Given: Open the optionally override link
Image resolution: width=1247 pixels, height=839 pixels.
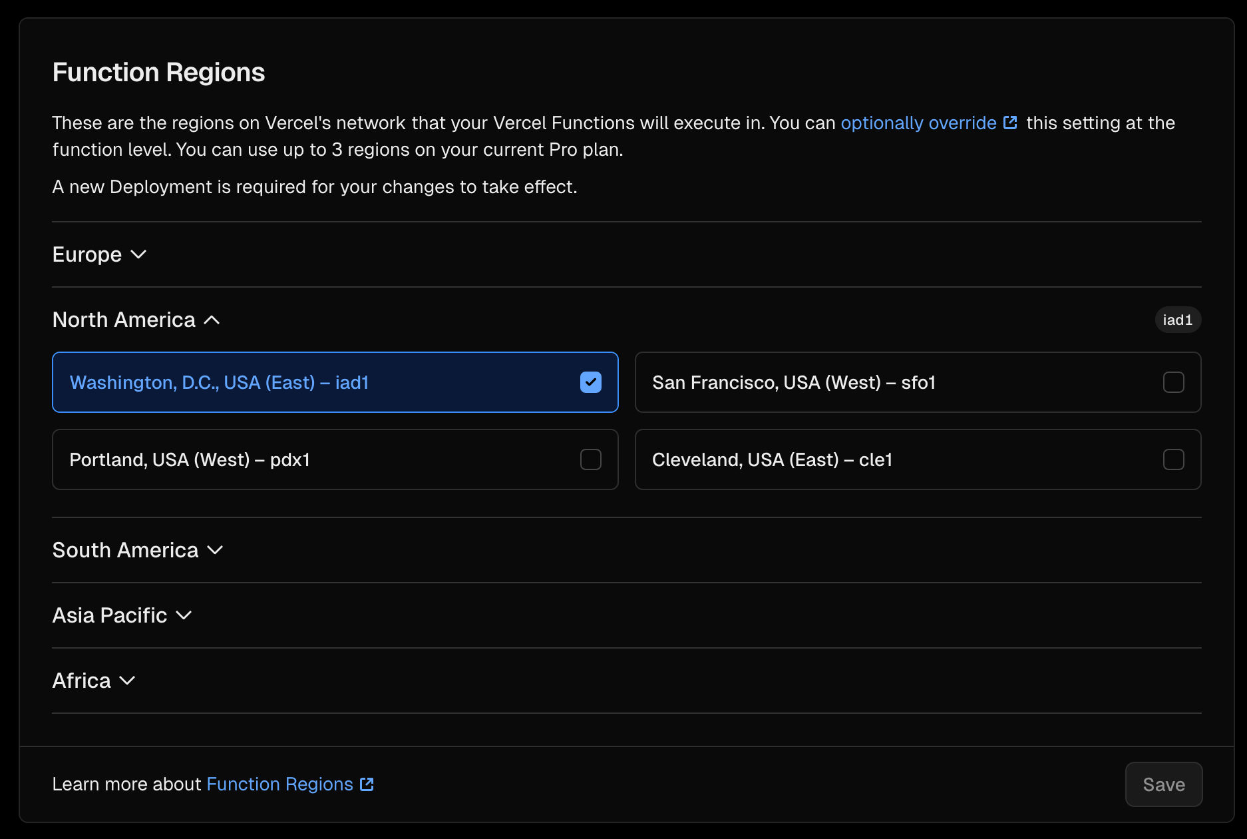Looking at the screenshot, I should pyautogui.click(x=918, y=123).
